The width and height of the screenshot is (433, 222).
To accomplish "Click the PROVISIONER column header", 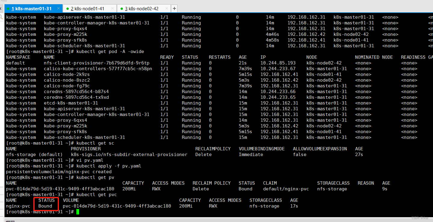I will point(86,149).
